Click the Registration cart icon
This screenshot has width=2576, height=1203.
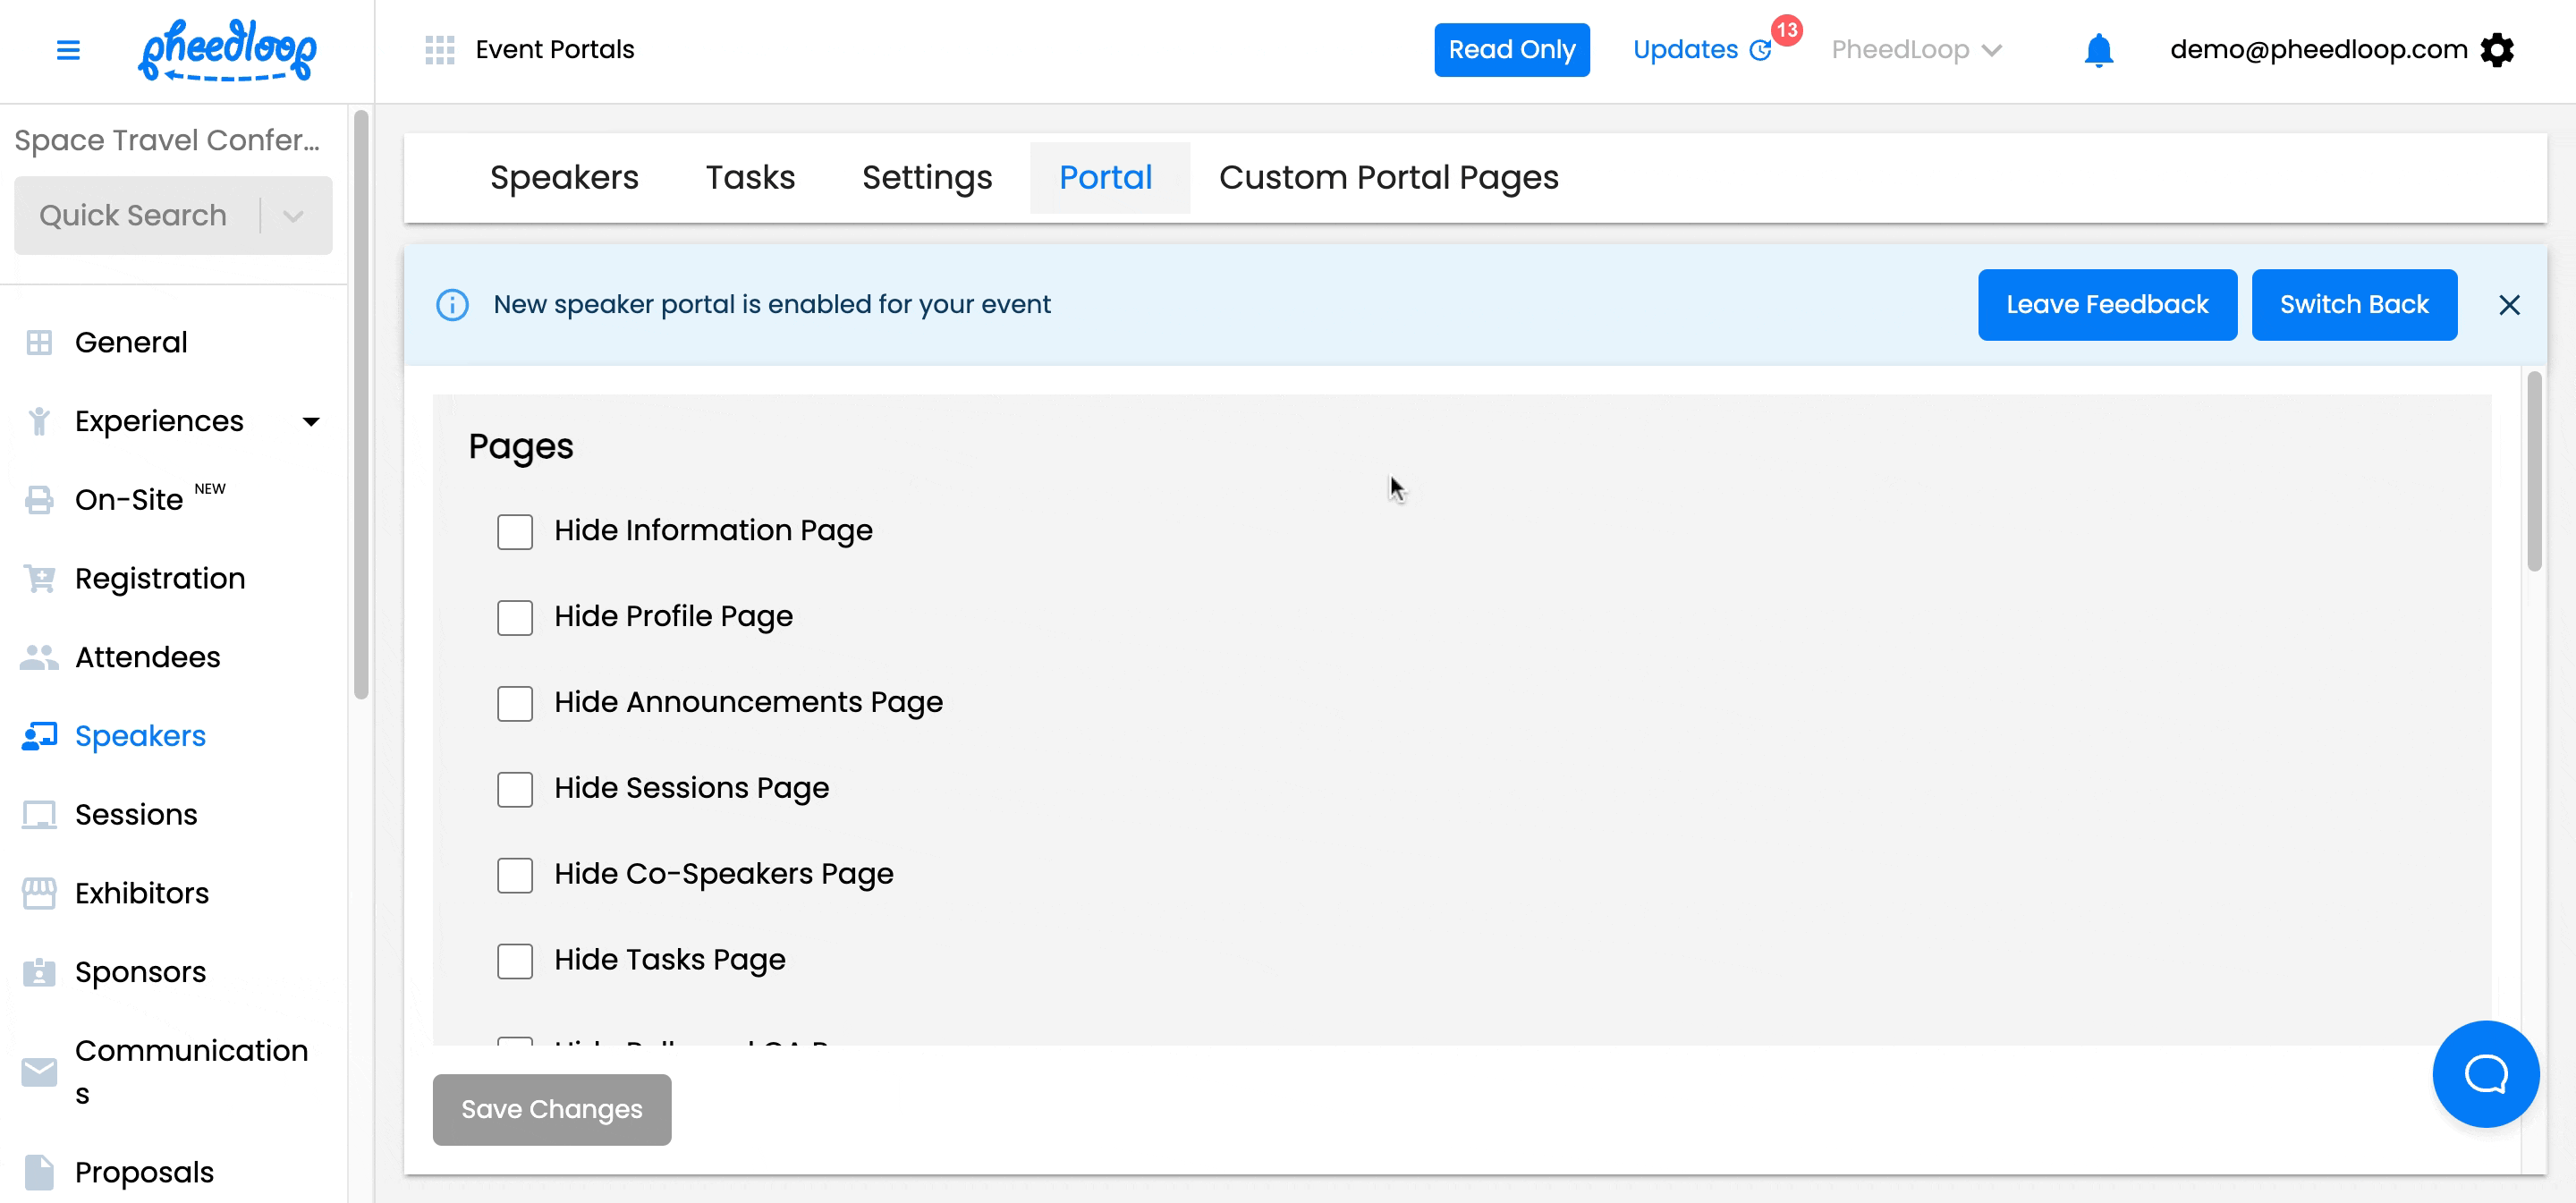[x=39, y=578]
